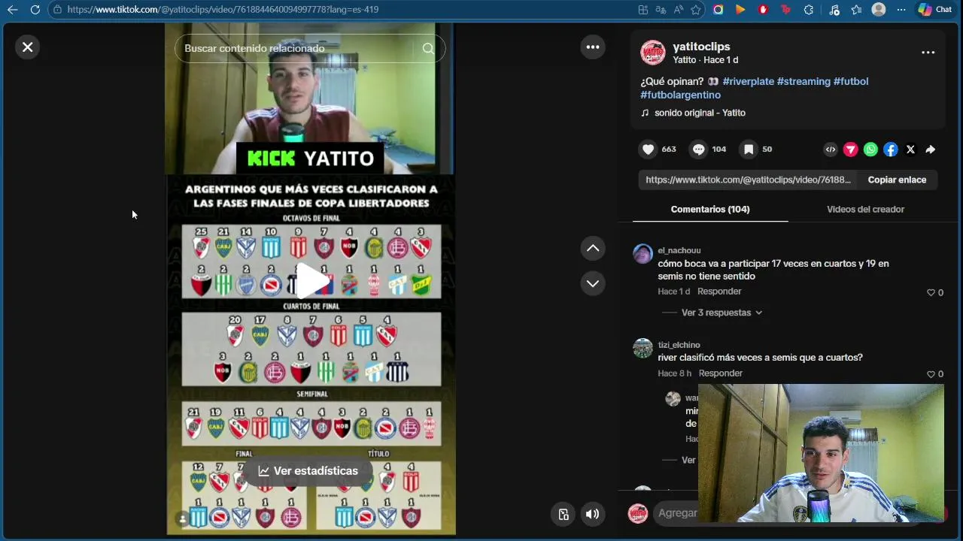The width and height of the screenshot is (963, 541).
Task: Share the video on X
Action: click(x=910, y=150)
